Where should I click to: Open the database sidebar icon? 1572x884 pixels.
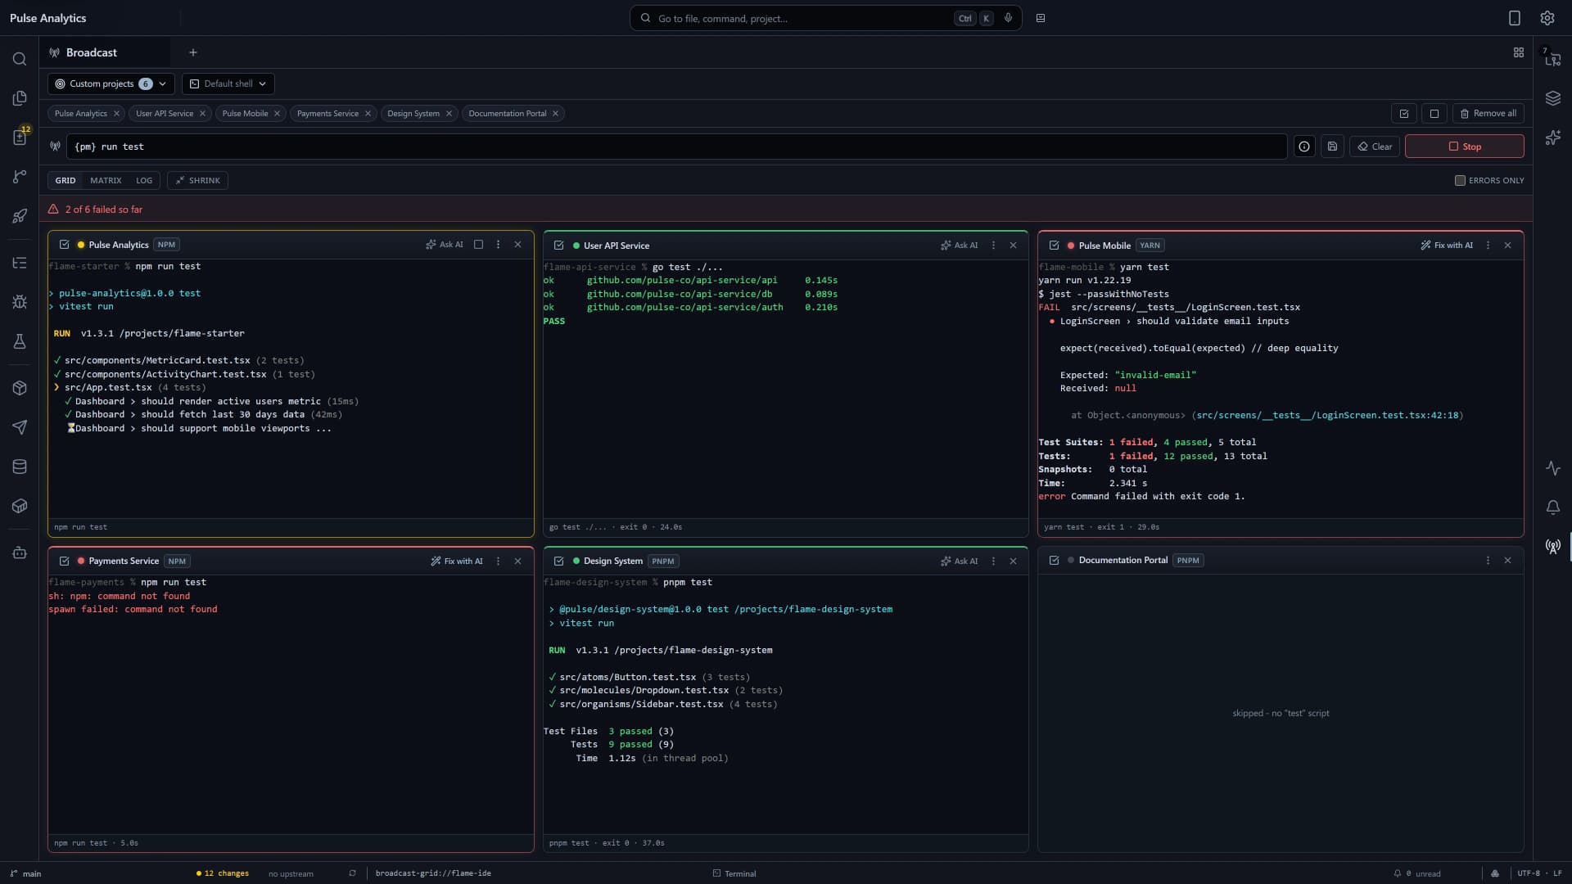coord(20,467)
